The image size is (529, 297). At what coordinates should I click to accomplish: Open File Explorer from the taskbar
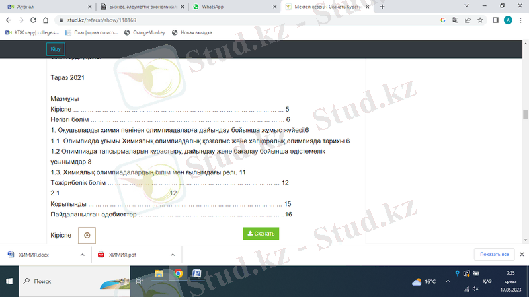click(159, 273)
